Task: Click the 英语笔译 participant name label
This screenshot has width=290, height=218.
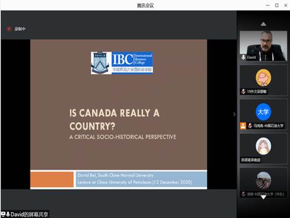Action: tap(251, 160)
